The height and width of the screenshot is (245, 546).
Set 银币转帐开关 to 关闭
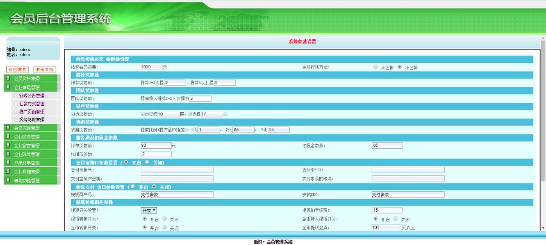pyautogui.click(x=164, y=218)
